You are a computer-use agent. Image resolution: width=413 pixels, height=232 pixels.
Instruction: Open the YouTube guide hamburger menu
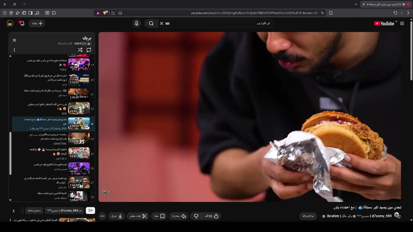[402, 24]
